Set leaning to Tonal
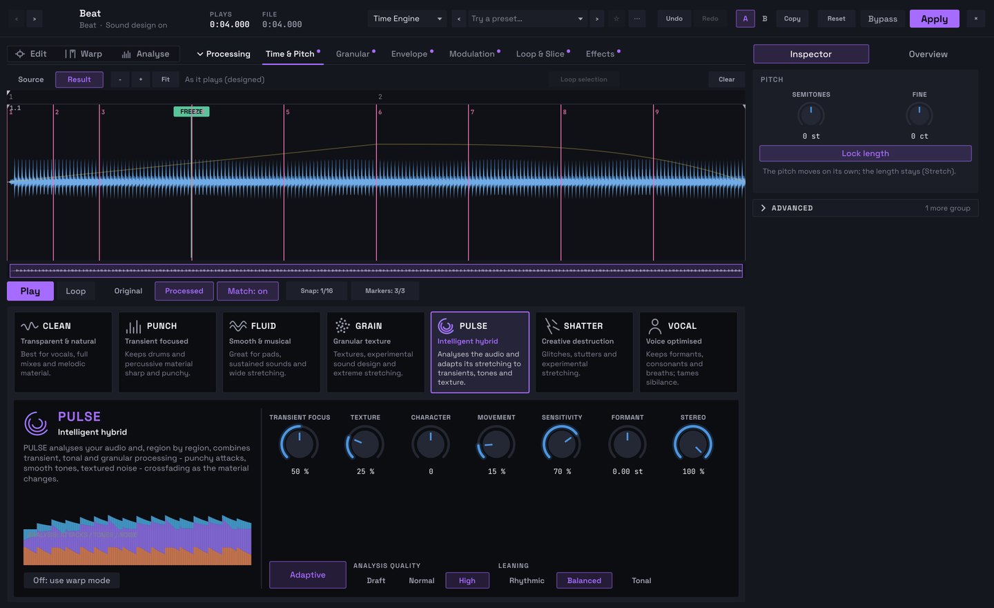 tap(642, 580)
